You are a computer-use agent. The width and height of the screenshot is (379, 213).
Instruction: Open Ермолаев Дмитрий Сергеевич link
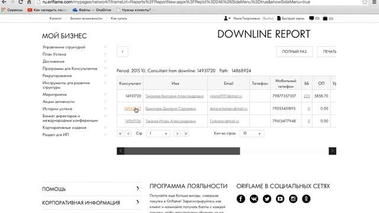pyautogui.click(x=171, y=109)
